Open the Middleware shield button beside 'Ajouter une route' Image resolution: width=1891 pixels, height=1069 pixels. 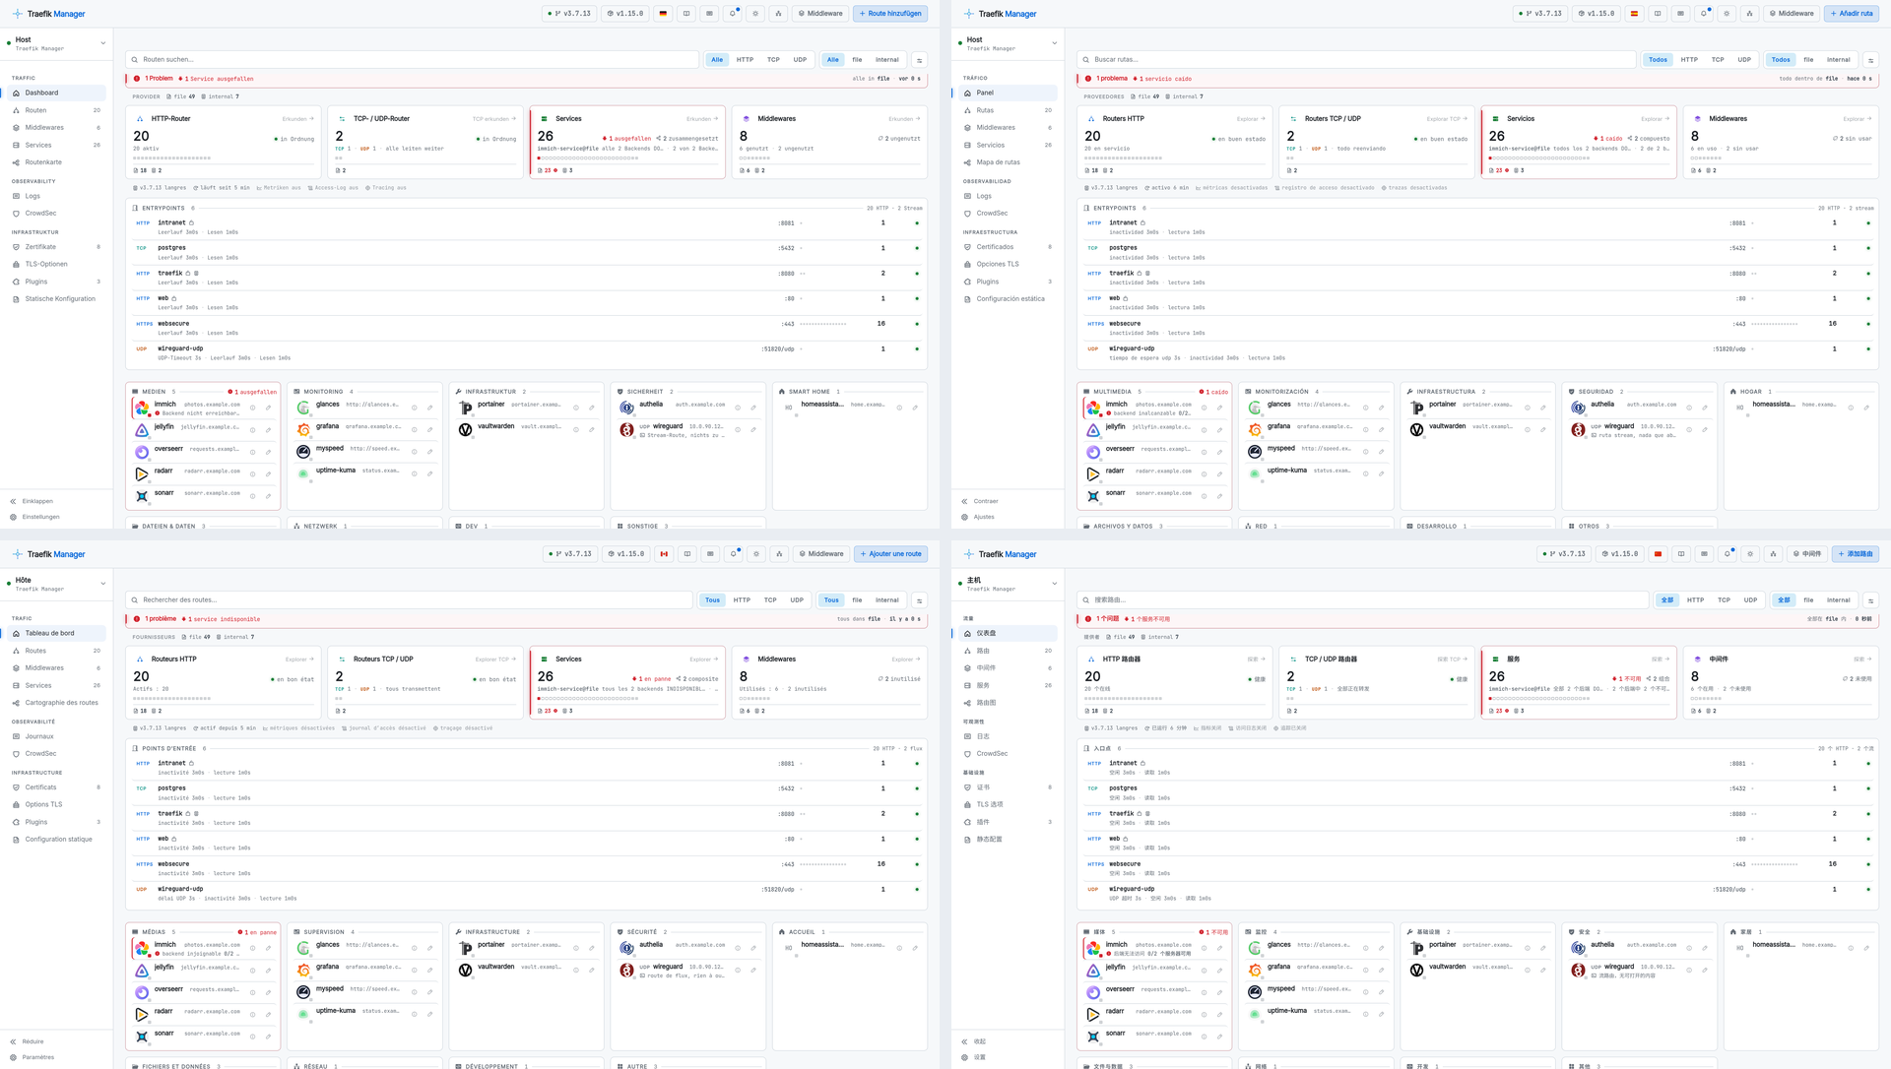[x=821, y=554]
